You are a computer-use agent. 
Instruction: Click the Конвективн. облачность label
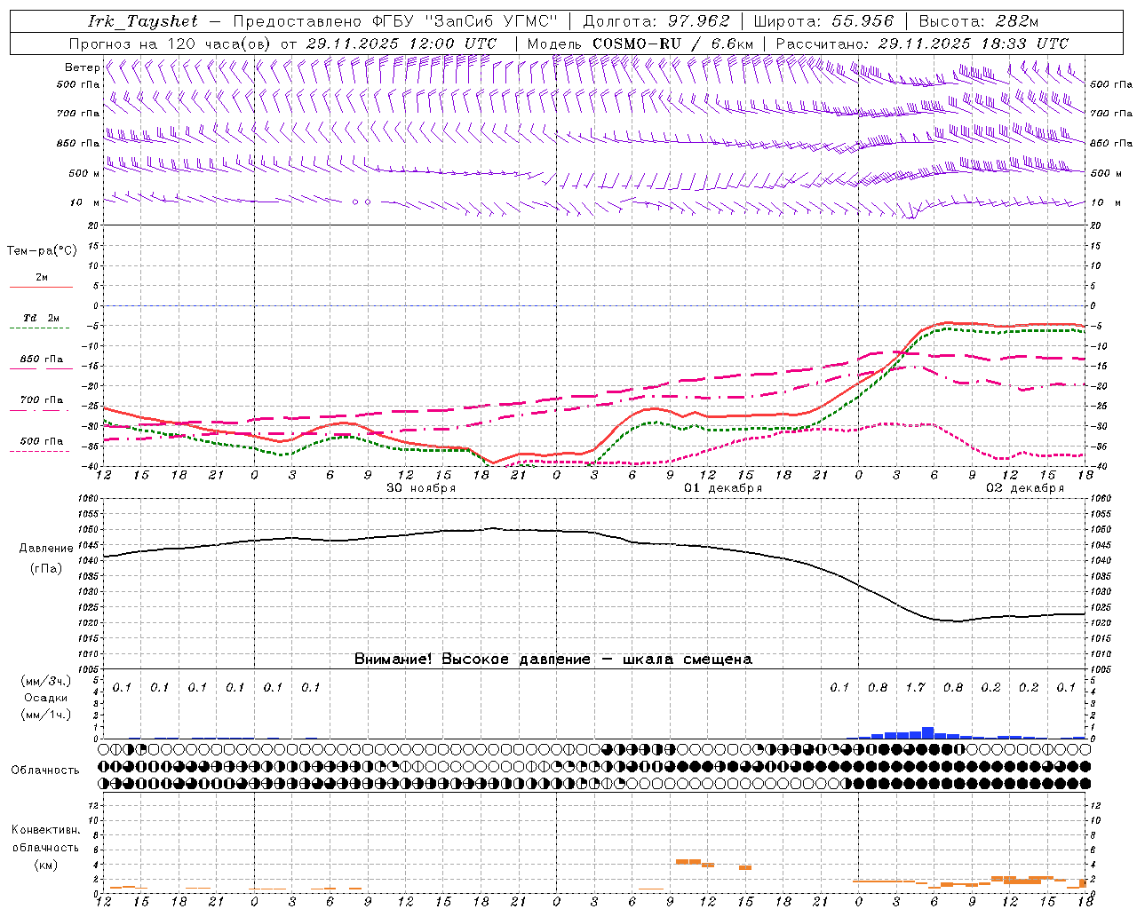click(x=45, y=839)
